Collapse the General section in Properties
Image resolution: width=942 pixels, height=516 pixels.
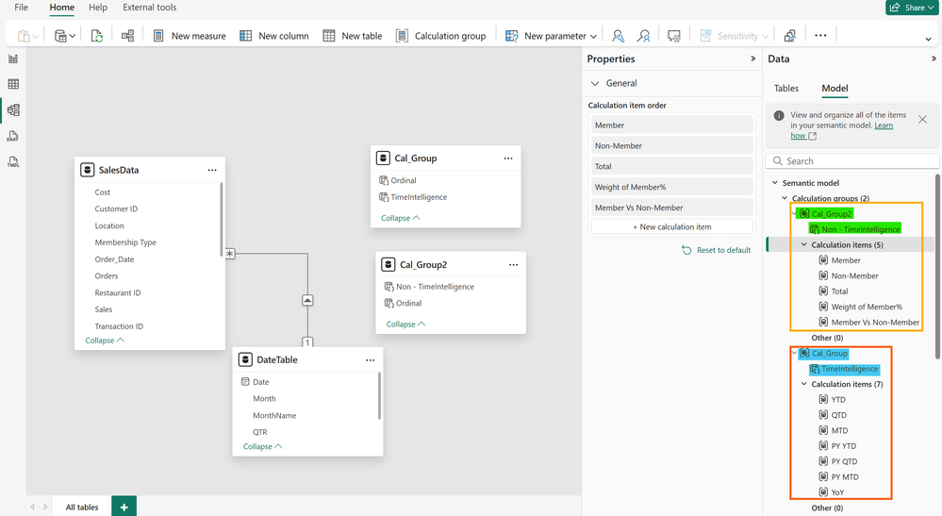pyautogui.click(x=595, y=84)
